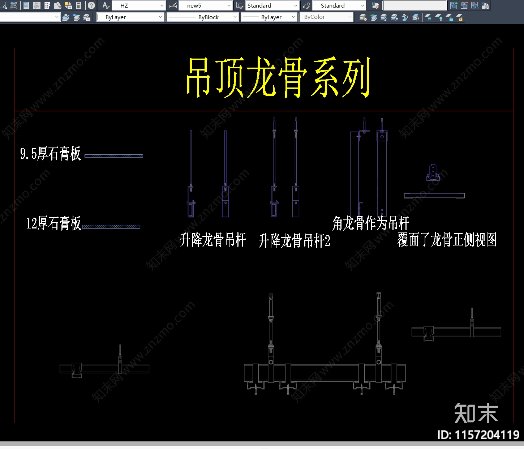
Task: Click the Table Style icon
Action: (x=239, y=5)
